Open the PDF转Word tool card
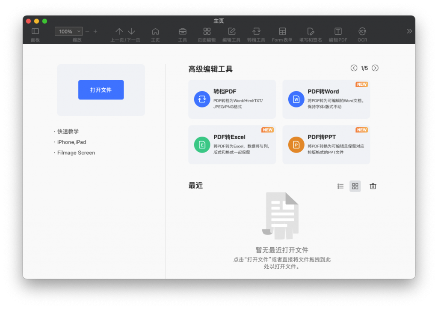Viewport: 438px width, 309px height. 326,99
